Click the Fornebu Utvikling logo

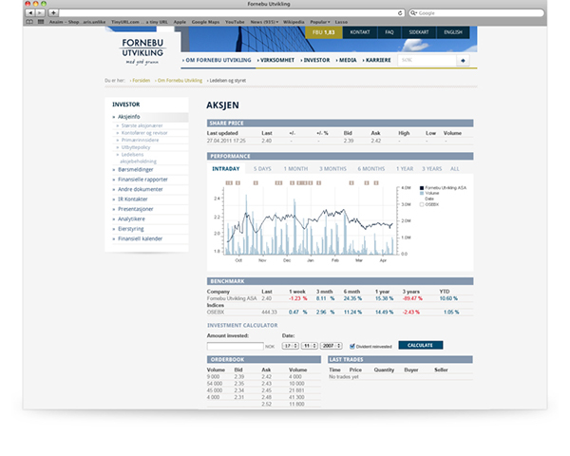tap(142, 51)
